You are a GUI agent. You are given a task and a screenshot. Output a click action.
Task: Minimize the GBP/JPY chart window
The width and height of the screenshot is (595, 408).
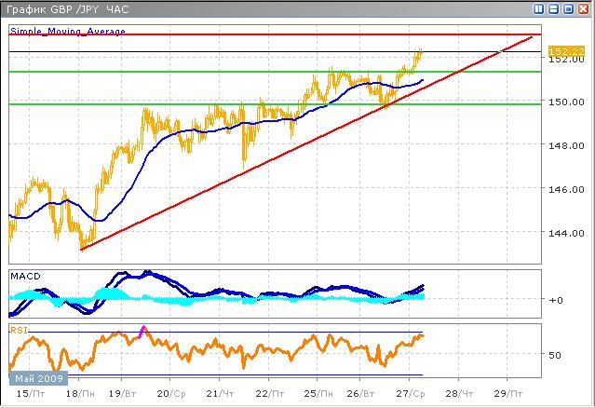point(555,8)
